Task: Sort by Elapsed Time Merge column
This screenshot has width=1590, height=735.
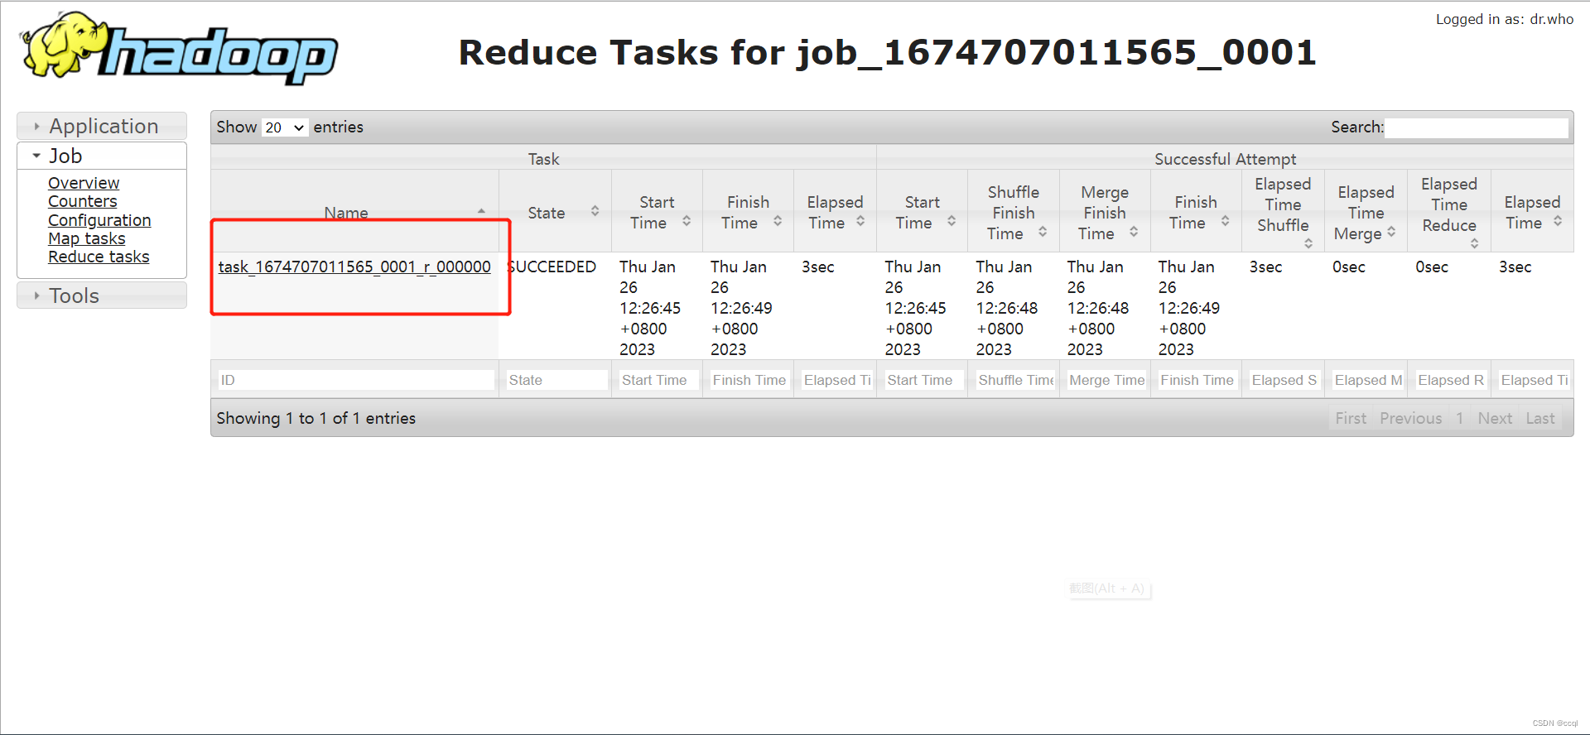Action: click(x=1366, y=212)
